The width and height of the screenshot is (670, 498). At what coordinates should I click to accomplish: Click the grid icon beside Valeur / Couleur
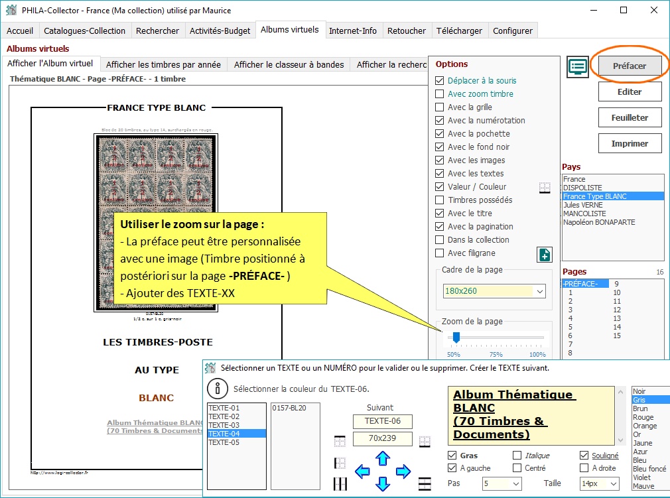[545, 188]
